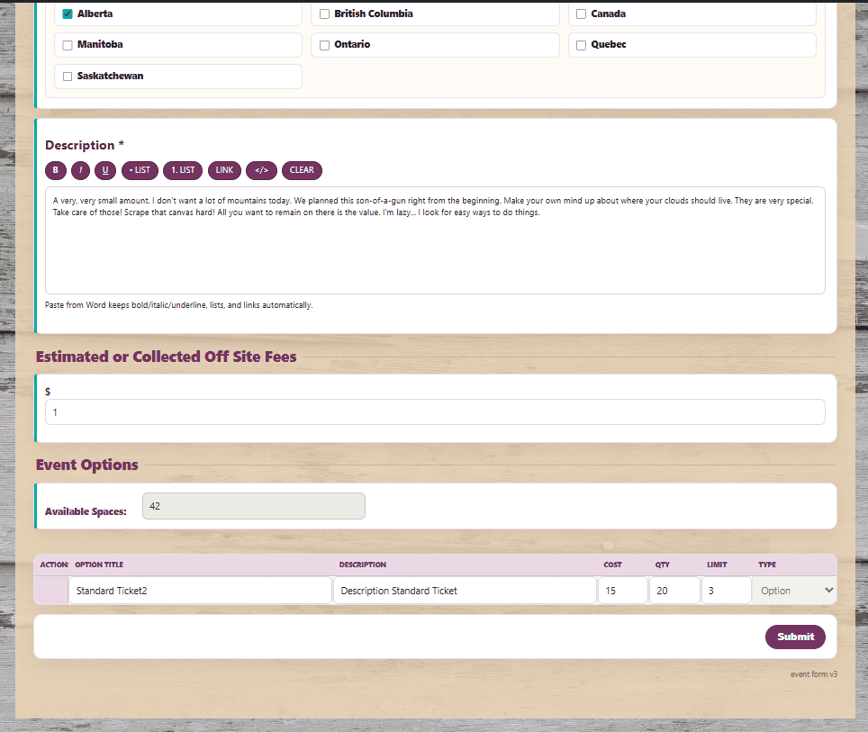
Task: Click the Paste from Word hint text
Action: (x=179, y=305)
